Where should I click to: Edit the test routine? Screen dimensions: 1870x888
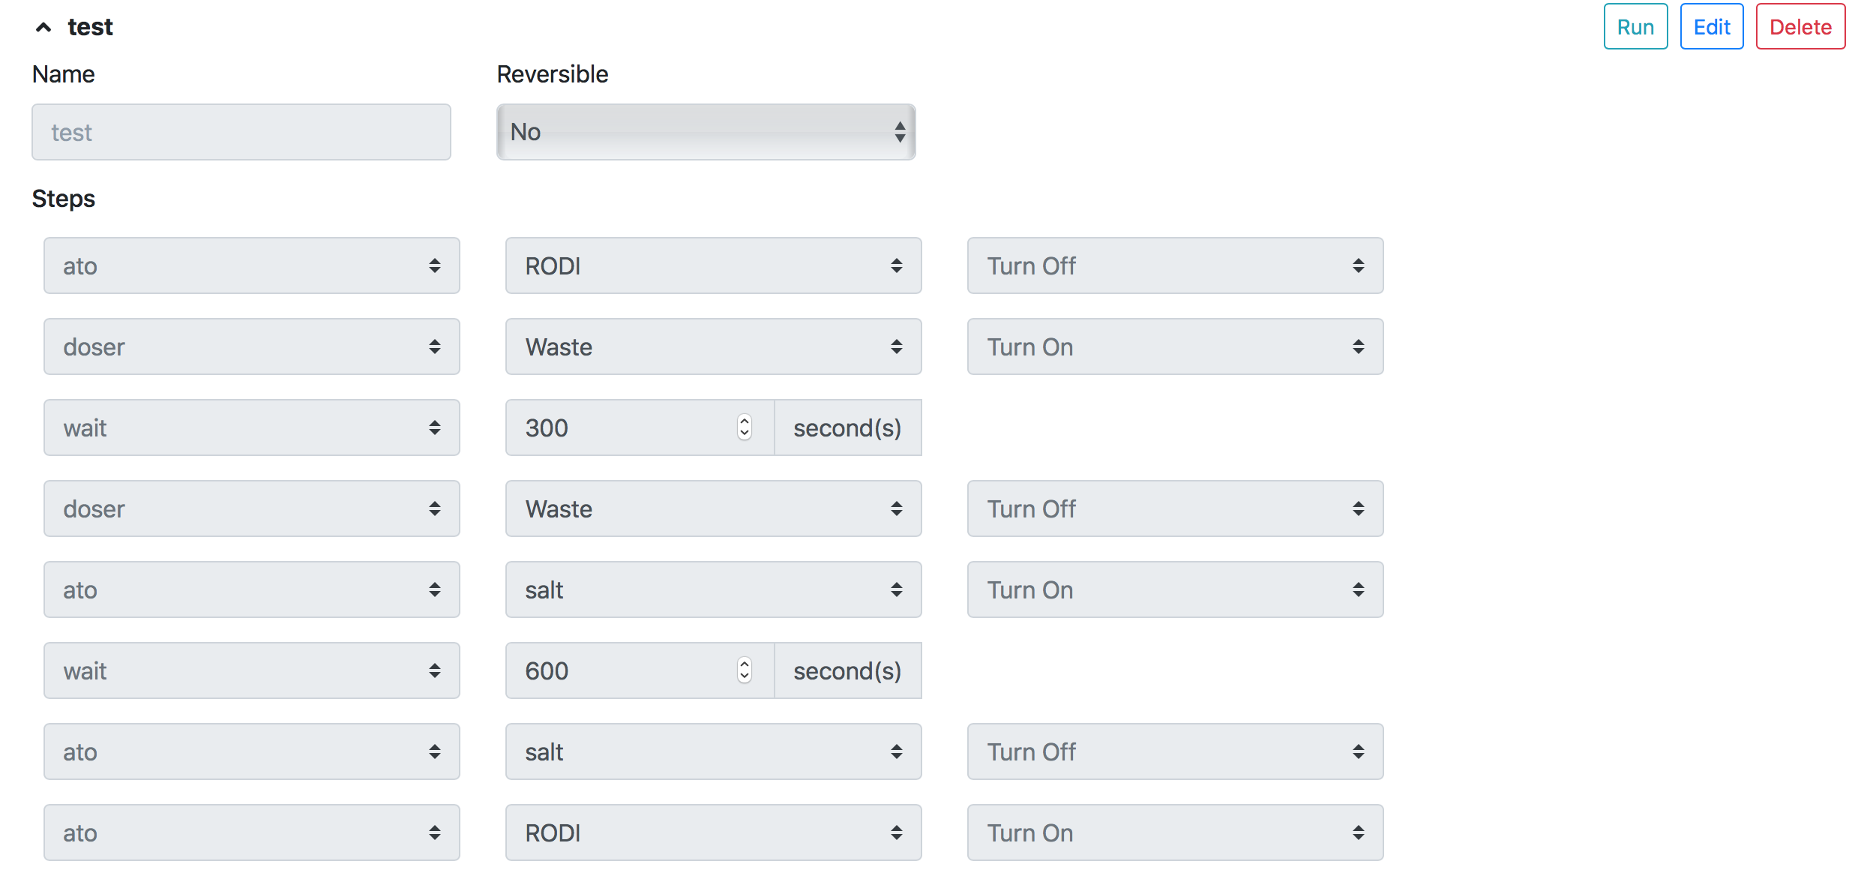pyautogui.click(x=1711, y=25)
